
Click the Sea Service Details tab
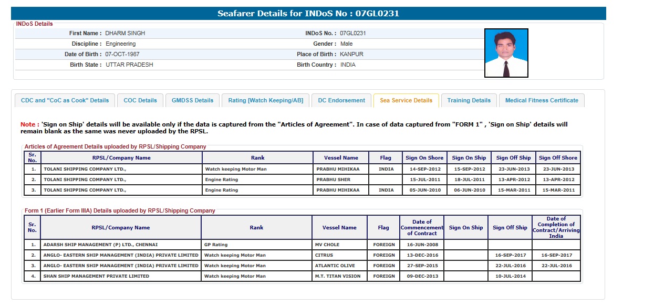tap(406, 100)
